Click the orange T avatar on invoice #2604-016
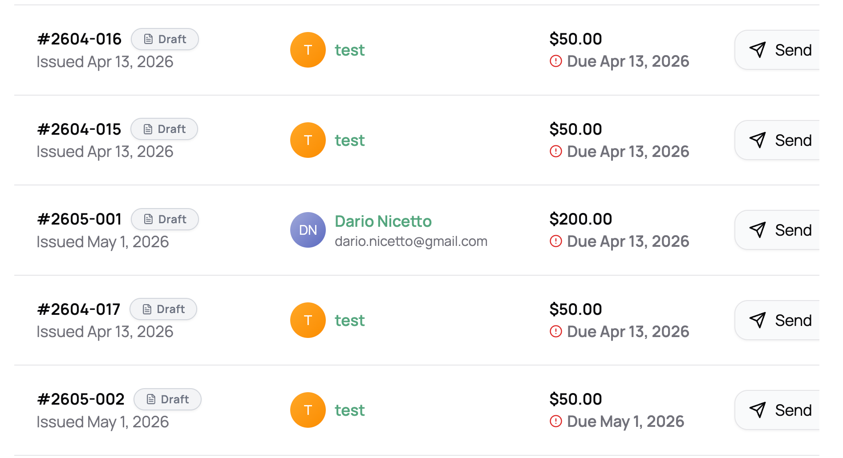Screen dimensions: 843x458 coord(308,50)
